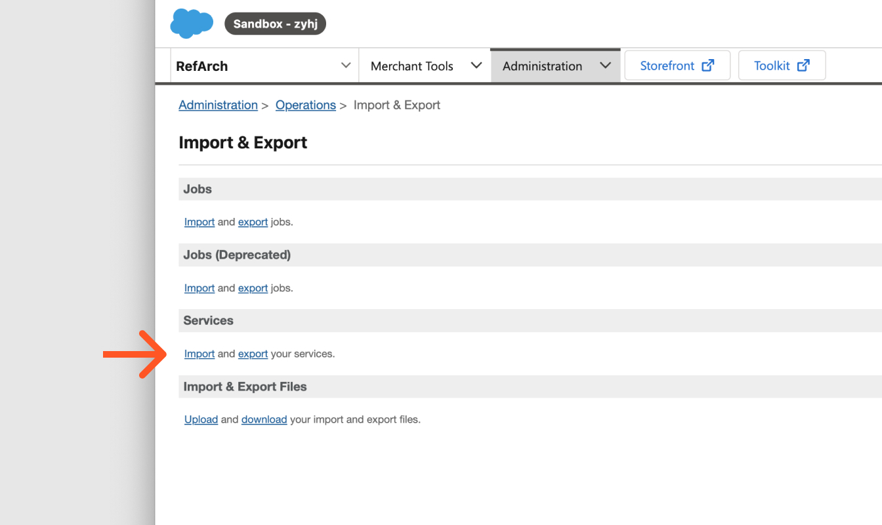Expand the Merchant Tools menu
The width and height of the screenshot is (882, 525).
[425, 66]
